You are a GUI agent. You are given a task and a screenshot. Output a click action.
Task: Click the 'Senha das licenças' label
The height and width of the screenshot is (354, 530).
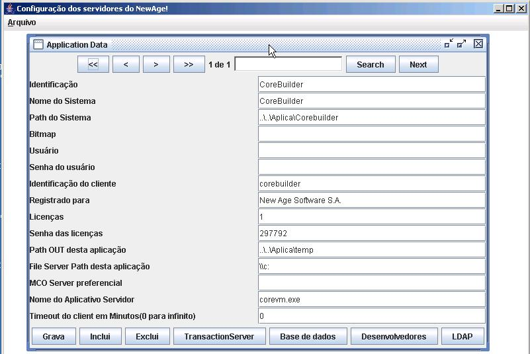coord(66,234)
